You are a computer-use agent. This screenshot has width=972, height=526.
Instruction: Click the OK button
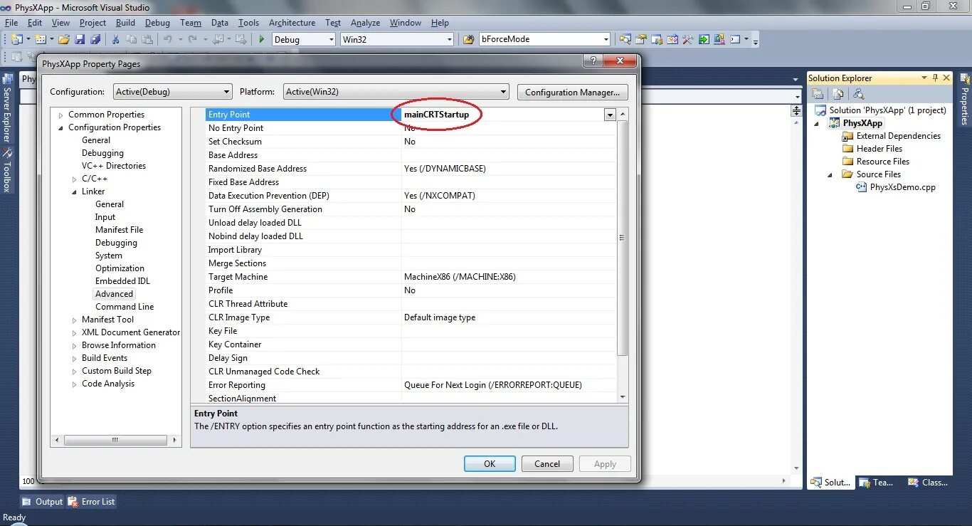(490, 463)
